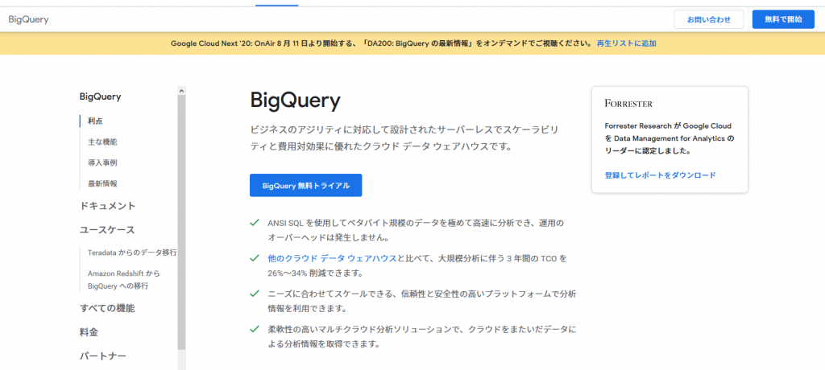This screenshot has width=825, height=370.
Task: Click the Google Cloud Next '20 banner text
Action: [383, 43]
